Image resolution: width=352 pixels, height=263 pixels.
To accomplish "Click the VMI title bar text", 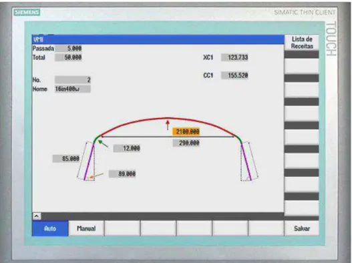I will 38,40.
